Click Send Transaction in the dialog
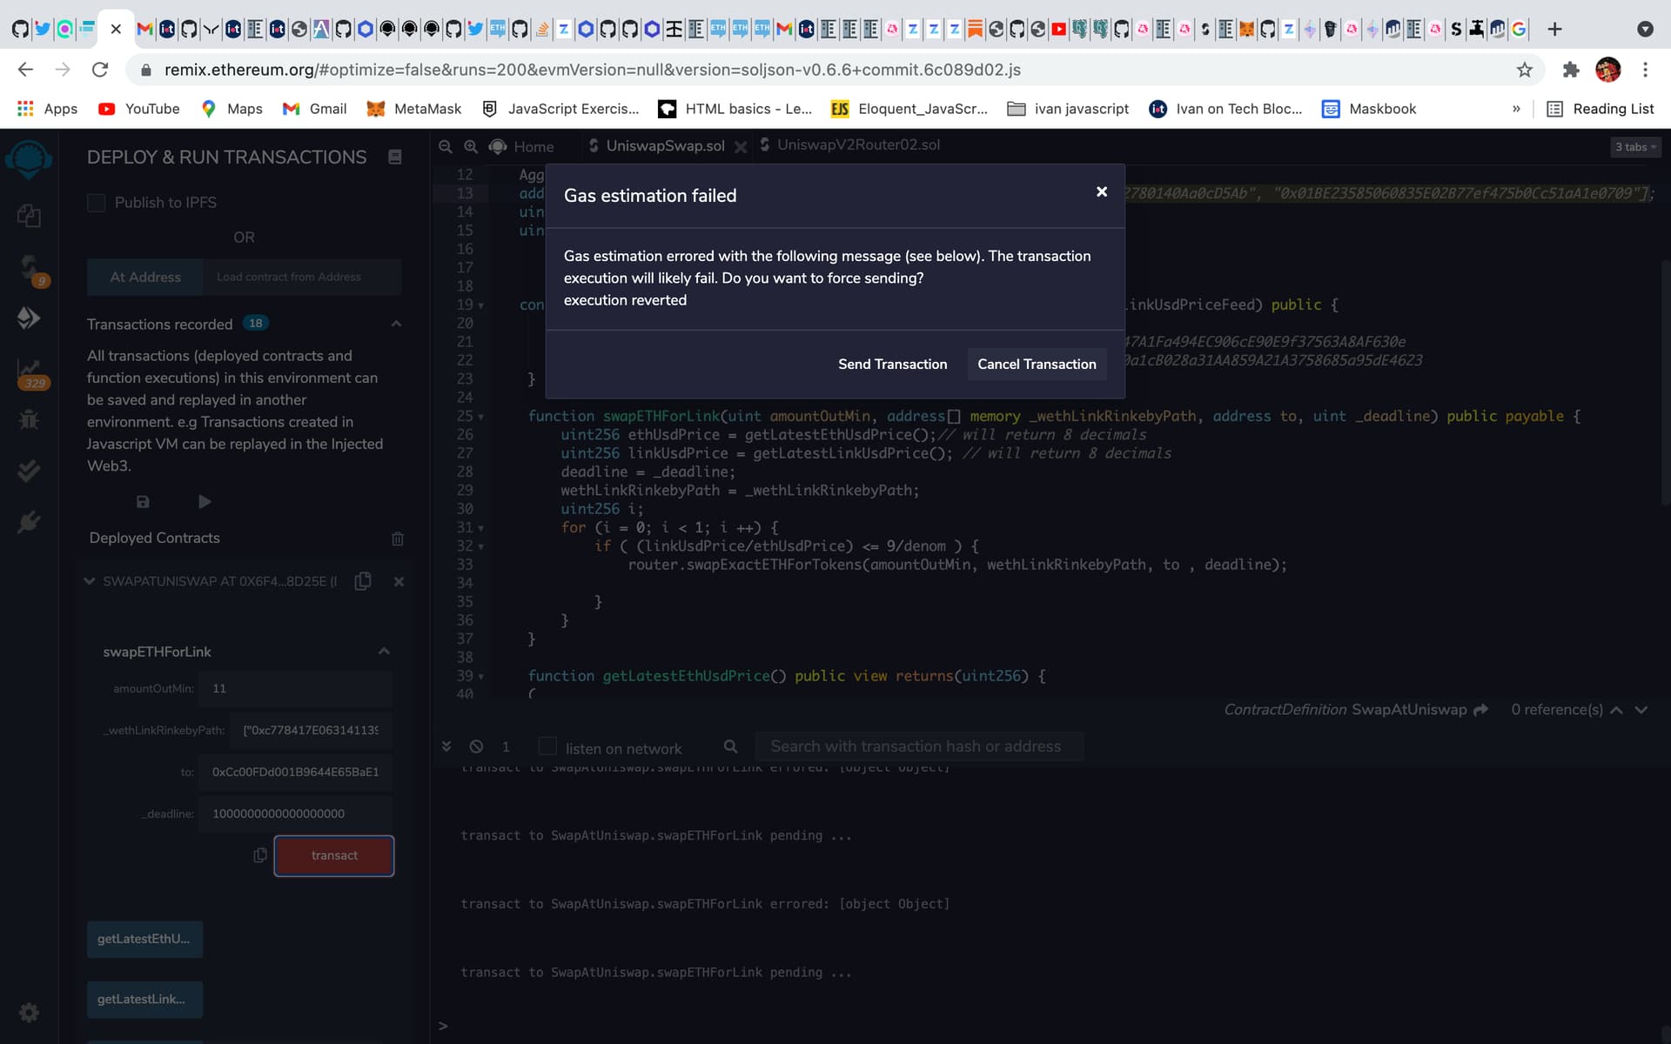 pos(892,364)
